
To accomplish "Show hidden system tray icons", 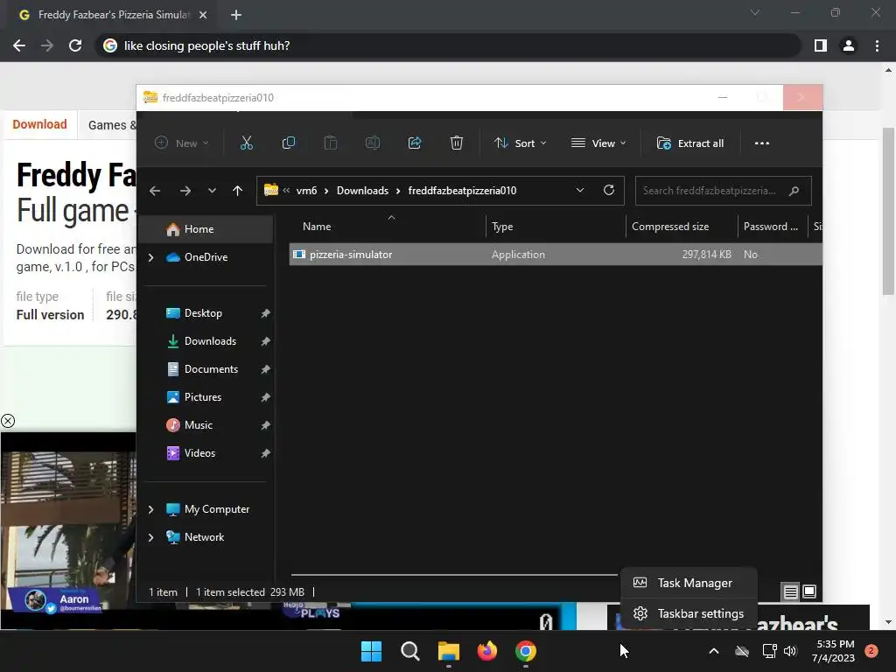I will (714, 651).
